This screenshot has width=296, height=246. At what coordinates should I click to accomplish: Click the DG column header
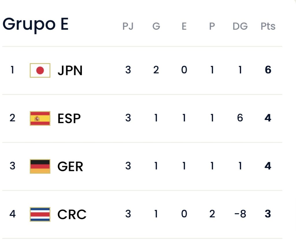(x=240, y=26)
